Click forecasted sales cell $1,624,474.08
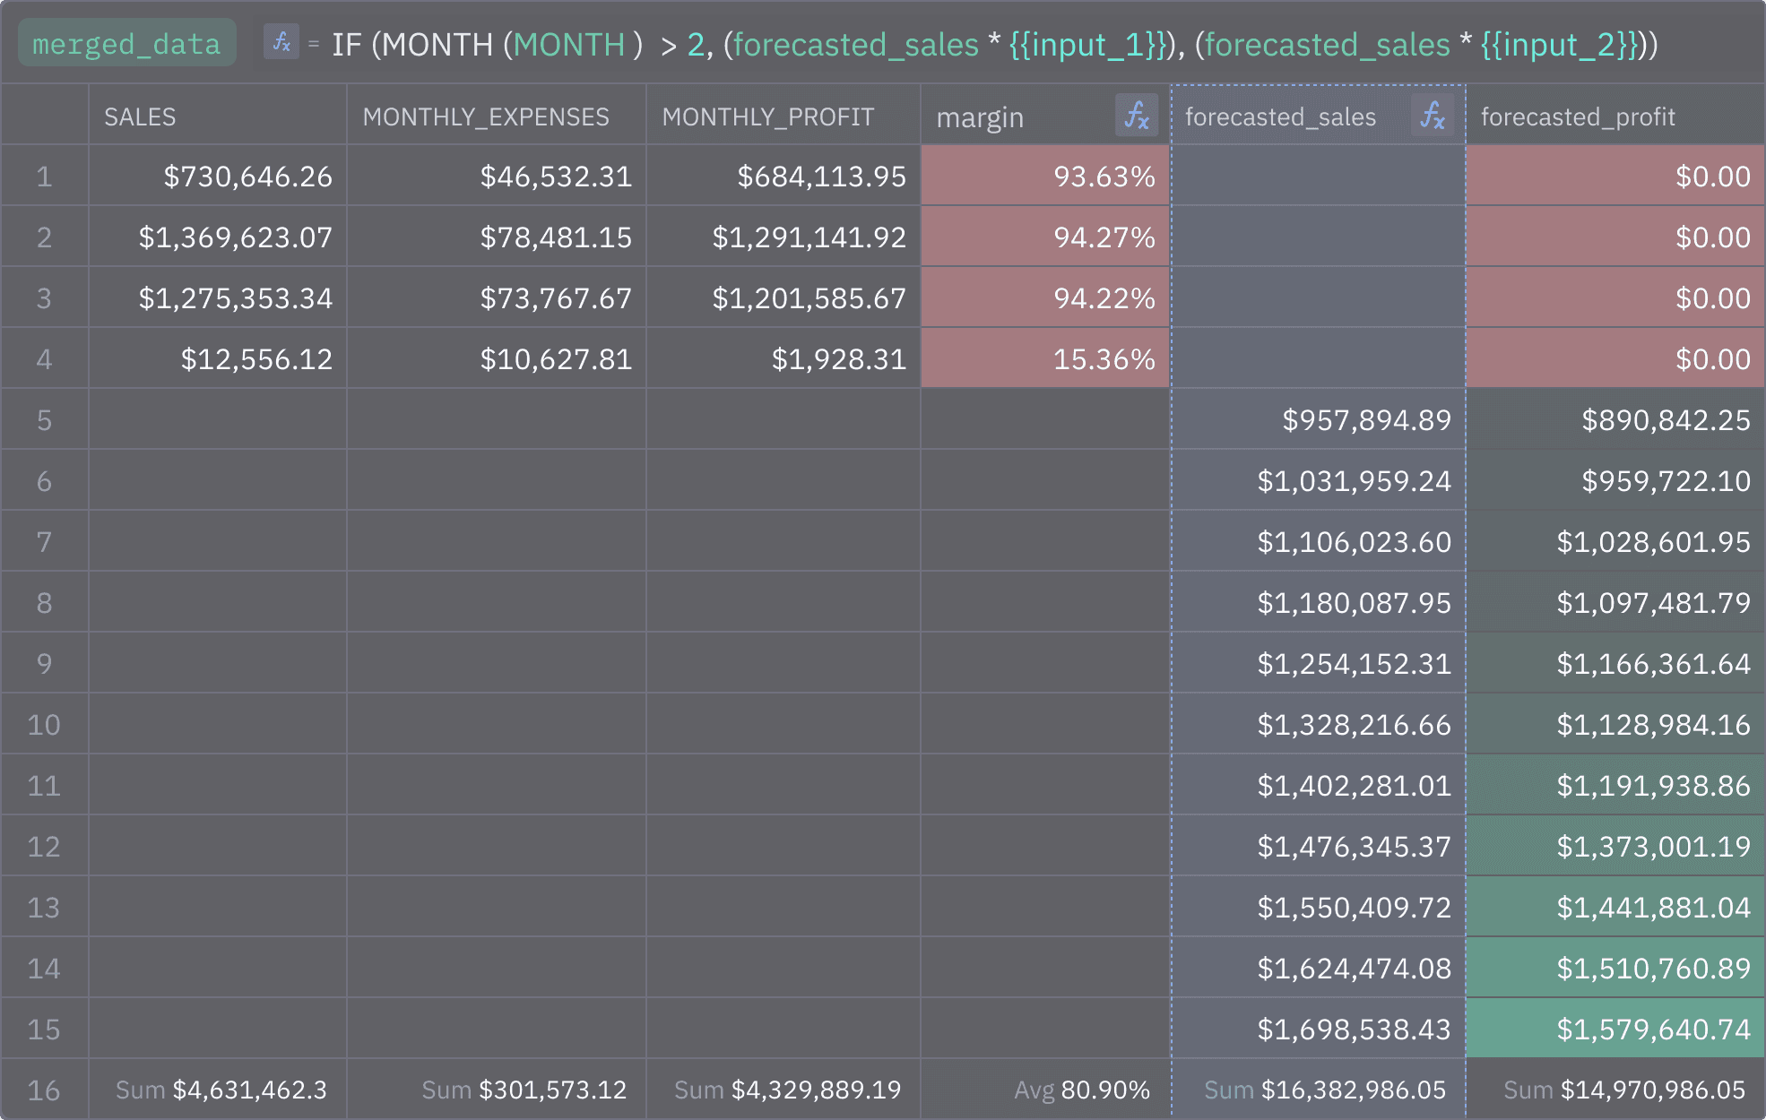 point(1319,969)
